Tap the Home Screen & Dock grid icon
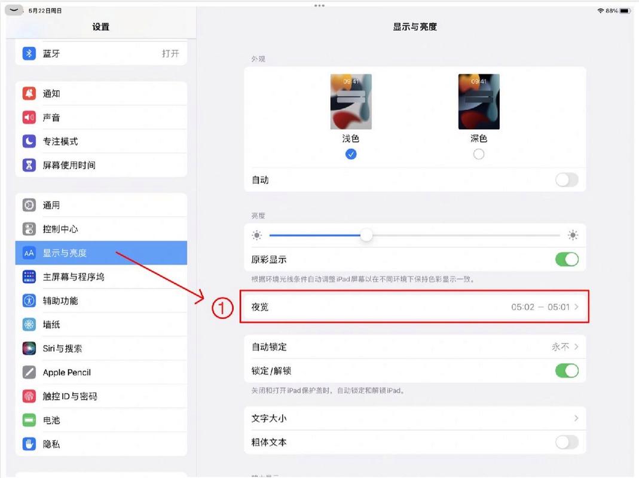The width and height of the screenshot is (639, 478). click(x=29, y=277)
